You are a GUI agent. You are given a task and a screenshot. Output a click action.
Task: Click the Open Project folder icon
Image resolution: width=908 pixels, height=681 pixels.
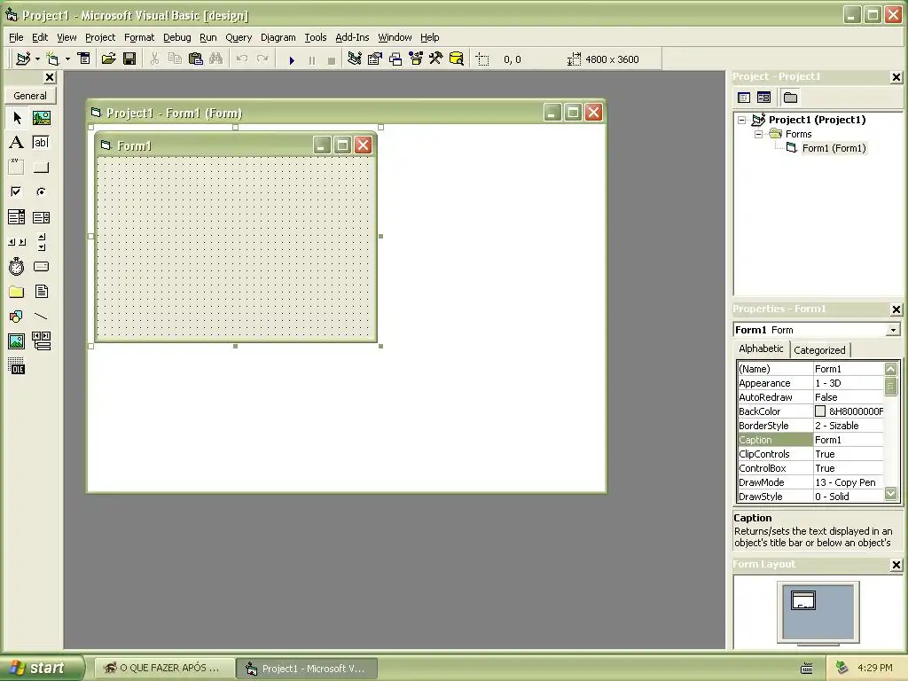[108, 59]
